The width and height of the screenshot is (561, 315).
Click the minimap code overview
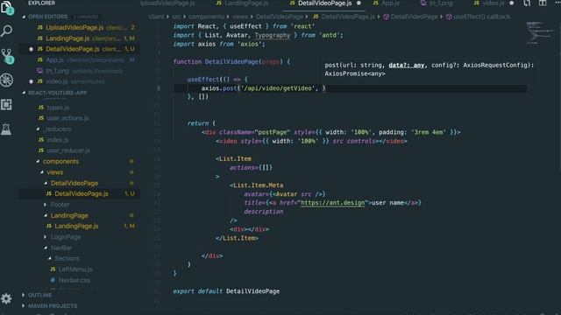tap(540, 33)
